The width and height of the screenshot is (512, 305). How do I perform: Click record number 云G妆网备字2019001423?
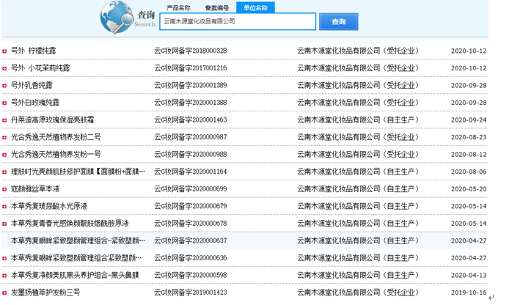pyautogui.click(x=191, y=293)
